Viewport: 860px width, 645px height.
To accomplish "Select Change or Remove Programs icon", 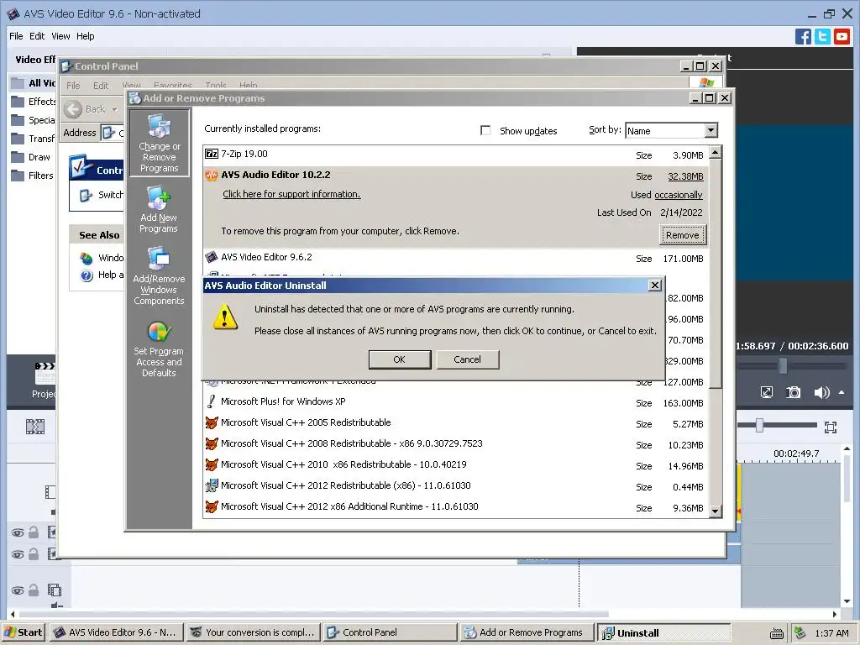I will coord(159,143).
